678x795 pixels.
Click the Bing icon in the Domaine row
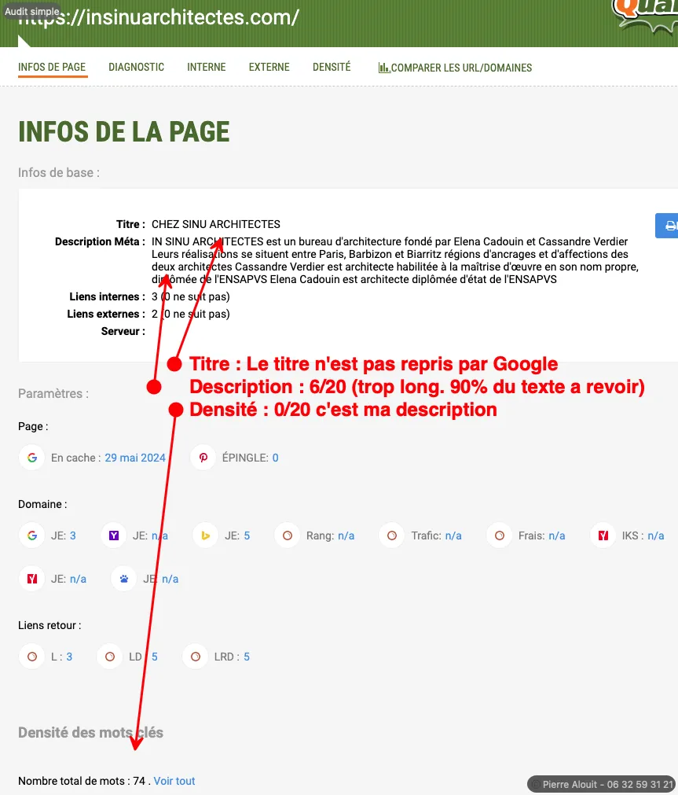[206, 536]
